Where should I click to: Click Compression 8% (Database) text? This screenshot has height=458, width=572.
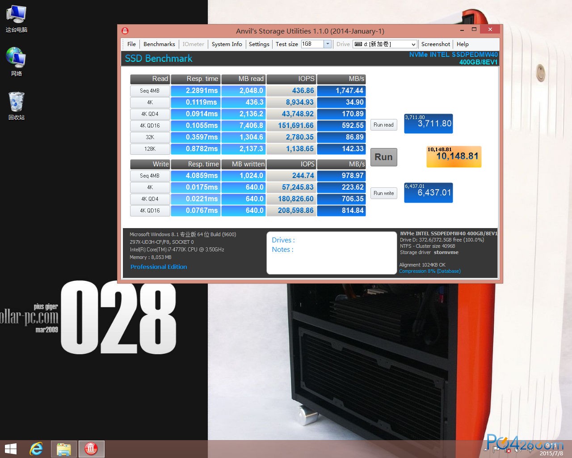pos(430,271)
